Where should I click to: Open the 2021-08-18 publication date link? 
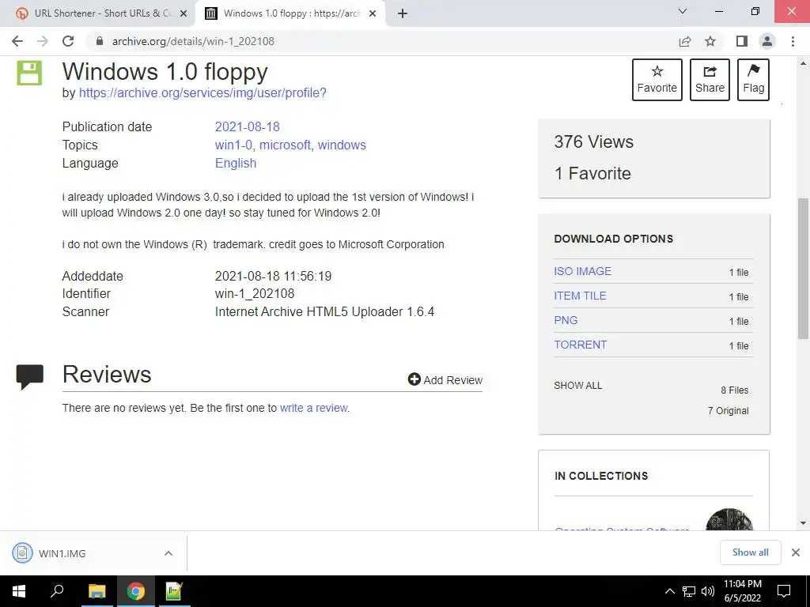click(x=247, y=127)
